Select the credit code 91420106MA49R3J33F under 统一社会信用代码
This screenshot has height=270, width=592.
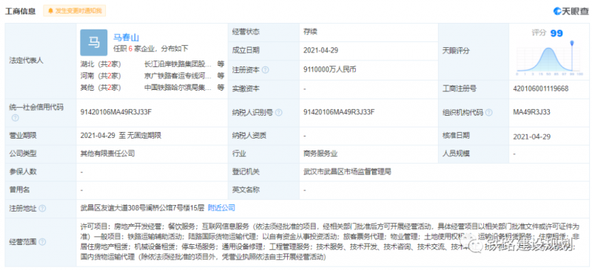pos(116,112)
